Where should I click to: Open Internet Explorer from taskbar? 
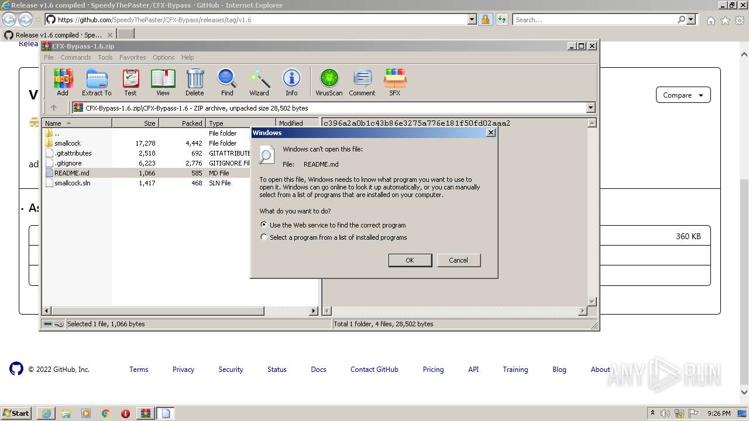point(46,413)
